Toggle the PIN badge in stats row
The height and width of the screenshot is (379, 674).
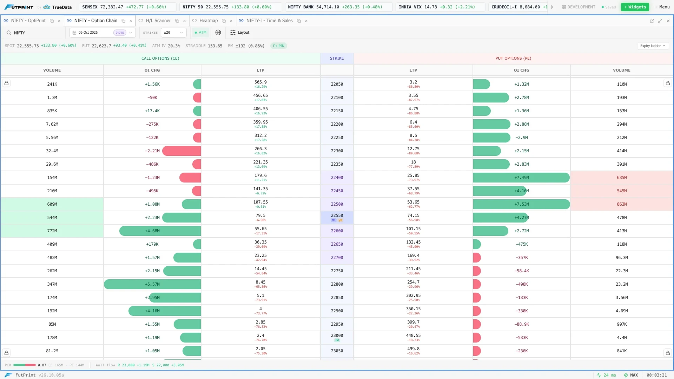point(279,46)
